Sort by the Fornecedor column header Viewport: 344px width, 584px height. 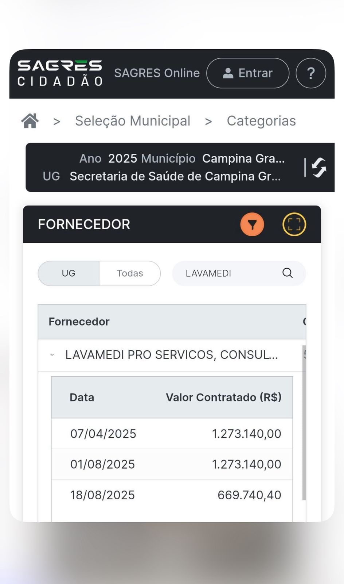[79, 322]
